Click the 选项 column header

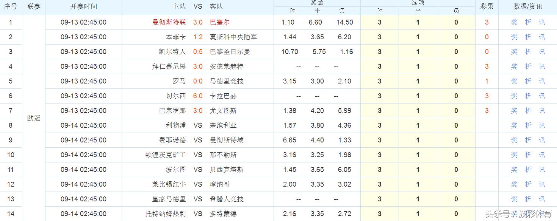click(418, 3)
